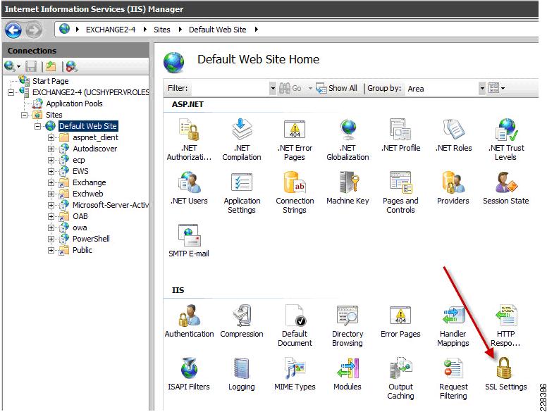Open the Compression feature
547x412 pixels.
(x=241, y=321)
